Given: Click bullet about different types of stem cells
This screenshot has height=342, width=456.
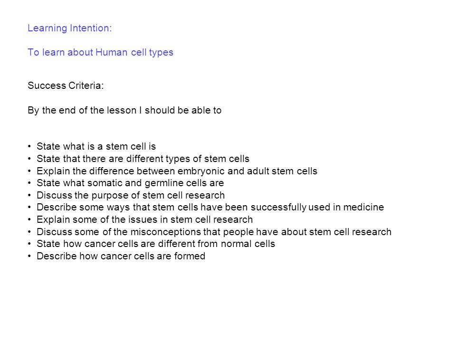Looking at the screenshot, I should click(x=143, y=159).
